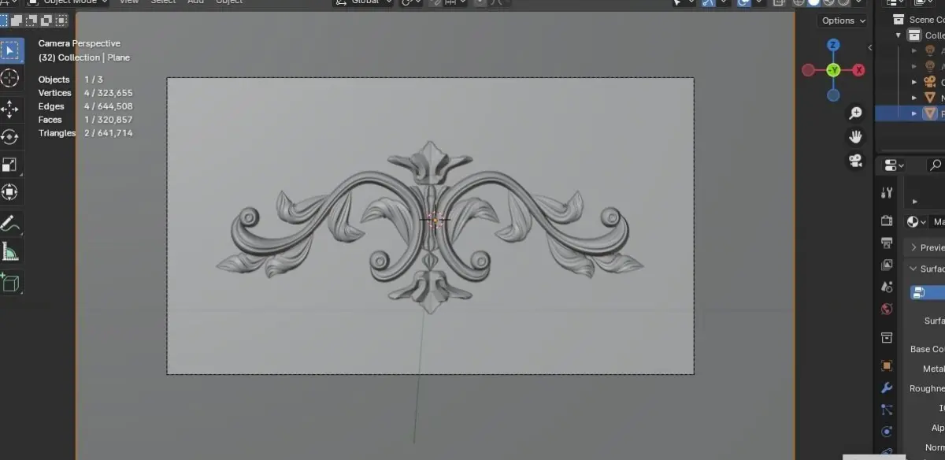This screenshot has width=945, height=460.
Task: Open the Collection properties tab
Action: click(887, 338)
